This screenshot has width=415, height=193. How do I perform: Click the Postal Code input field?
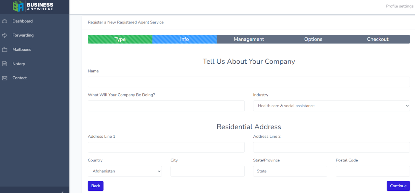coord(373,171)
